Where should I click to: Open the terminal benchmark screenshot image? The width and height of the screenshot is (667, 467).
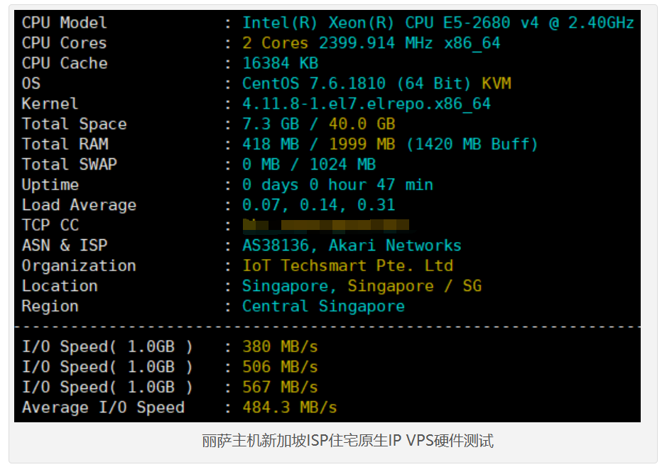(327, 216)
